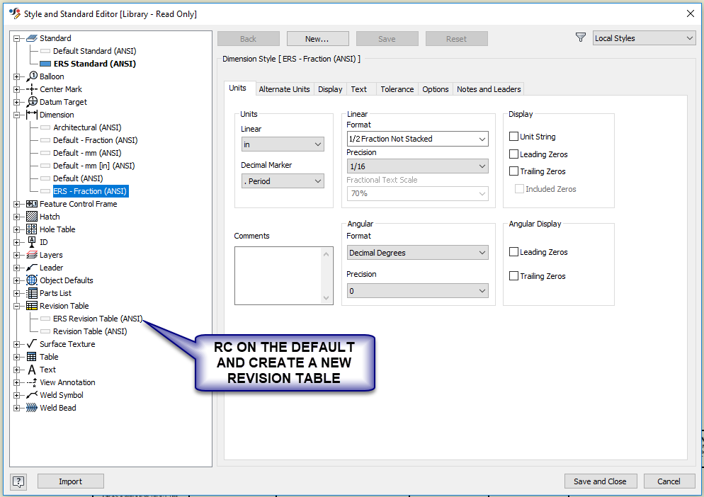Open the Decimal Marker Period dropdown
The image size is (704, 497).
click(283, 181)
